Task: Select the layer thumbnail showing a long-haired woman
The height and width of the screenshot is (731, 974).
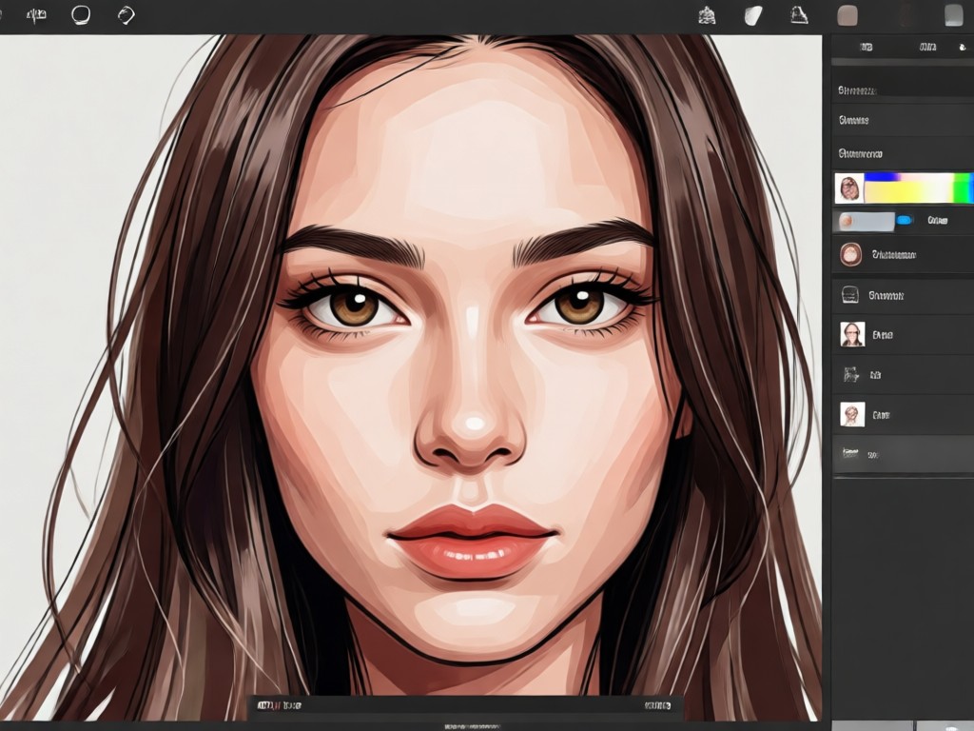Action: [851, 334]
